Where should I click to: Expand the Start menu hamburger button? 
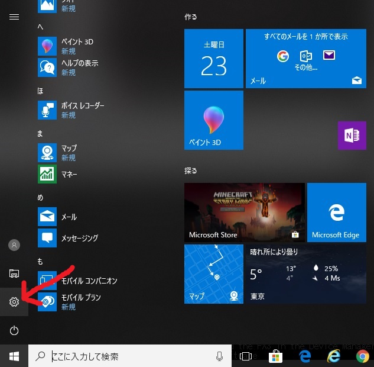[14, 17]
